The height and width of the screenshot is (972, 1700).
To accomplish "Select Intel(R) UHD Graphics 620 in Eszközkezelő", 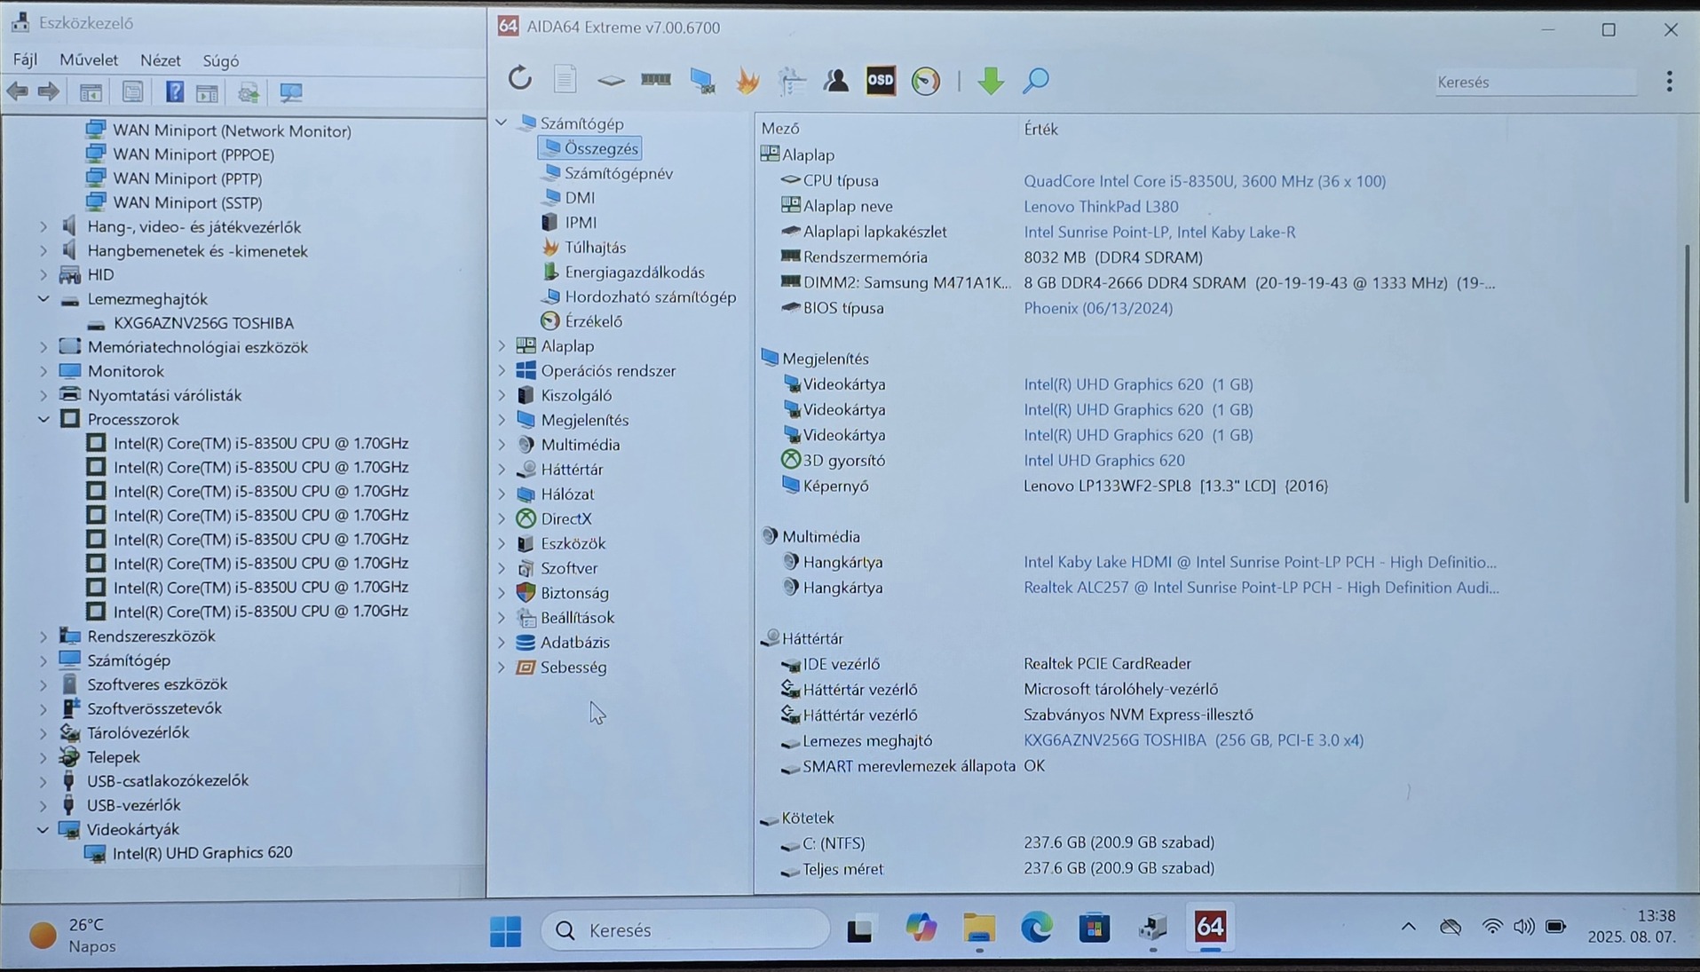I will click(189, 852).
